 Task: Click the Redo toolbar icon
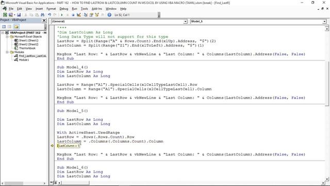(x=55, y=15)
